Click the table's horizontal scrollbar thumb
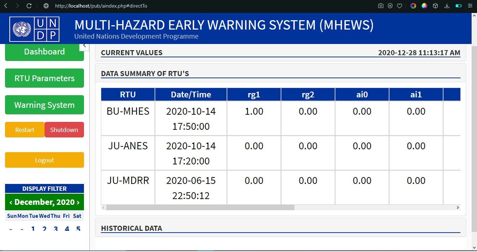Screen dimensions: 477x251 point(200,208)
